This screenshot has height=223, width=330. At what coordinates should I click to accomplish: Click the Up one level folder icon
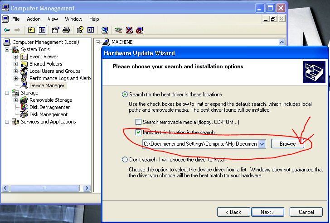pos(31,30)
